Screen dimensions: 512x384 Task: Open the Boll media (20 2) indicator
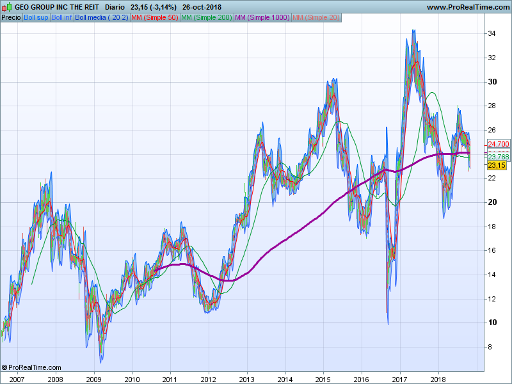click(102, 18)
